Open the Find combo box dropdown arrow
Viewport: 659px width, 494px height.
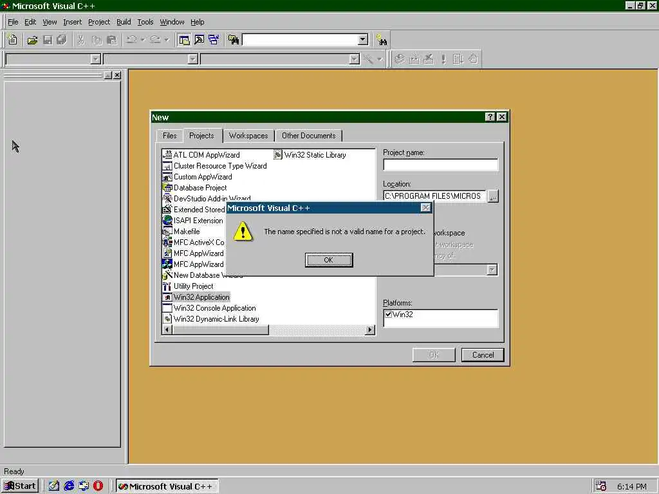point(363,40)
